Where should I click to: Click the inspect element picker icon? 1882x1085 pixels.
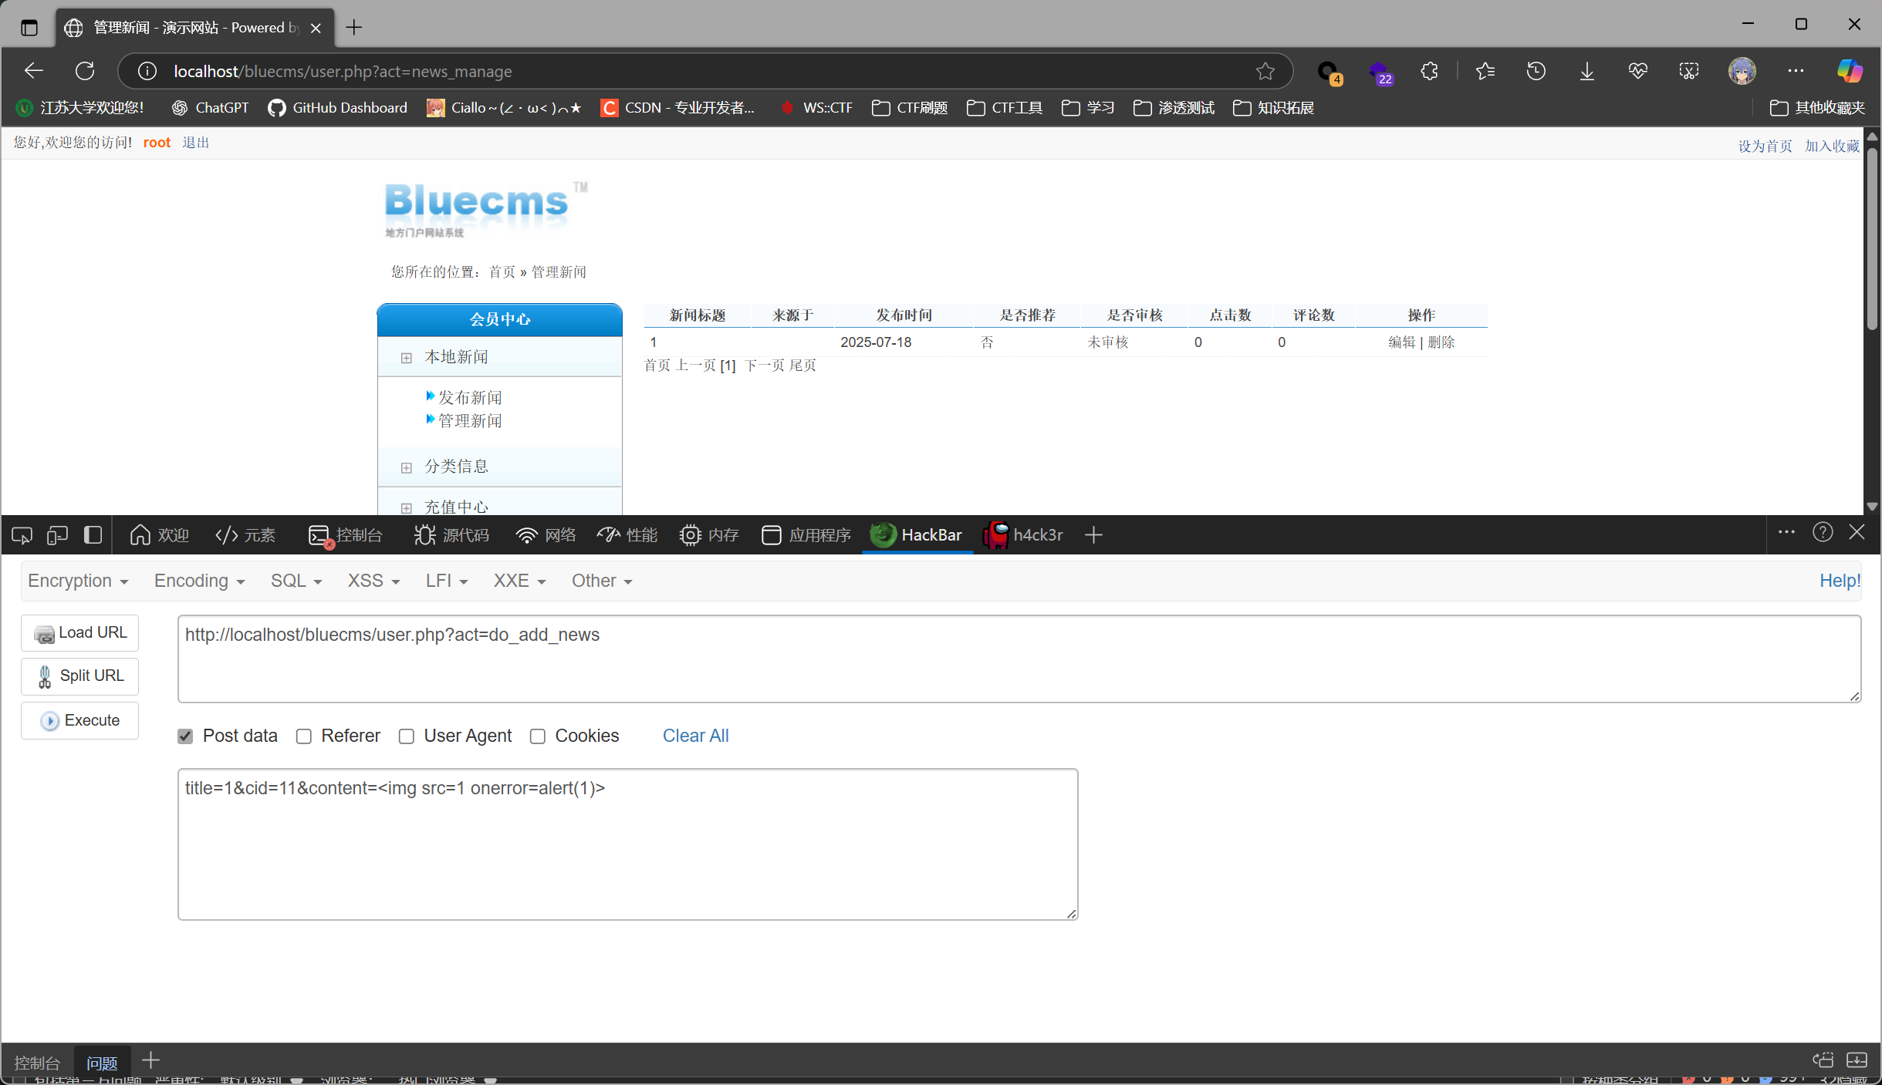pyautogui.click(x=22, y=535)
